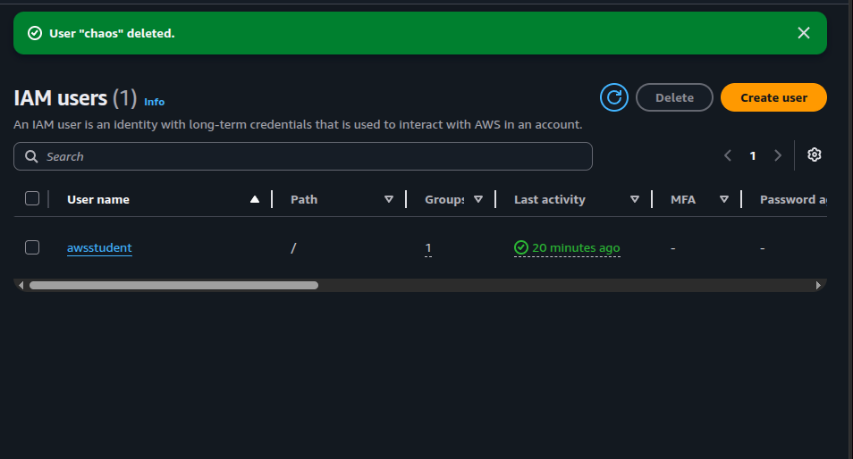Click the search magnifier icon

pos(31,156)
